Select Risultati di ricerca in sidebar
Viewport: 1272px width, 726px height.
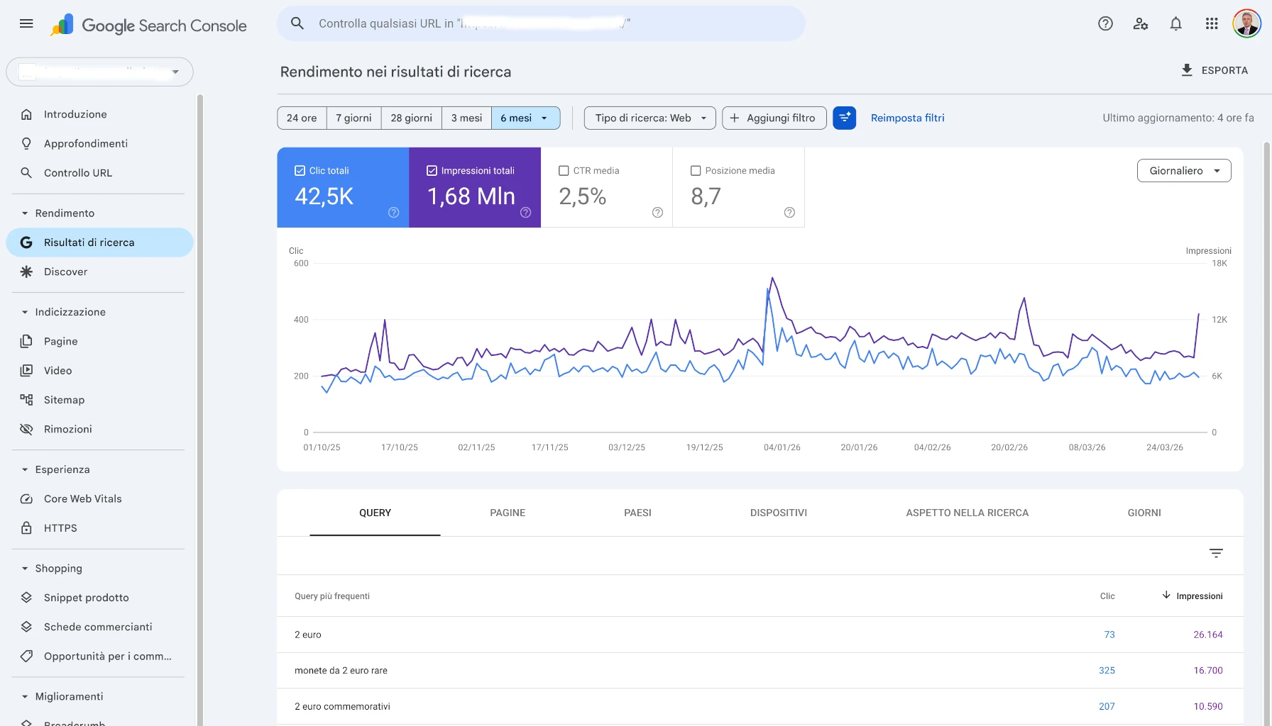click(x=89, y=242)
